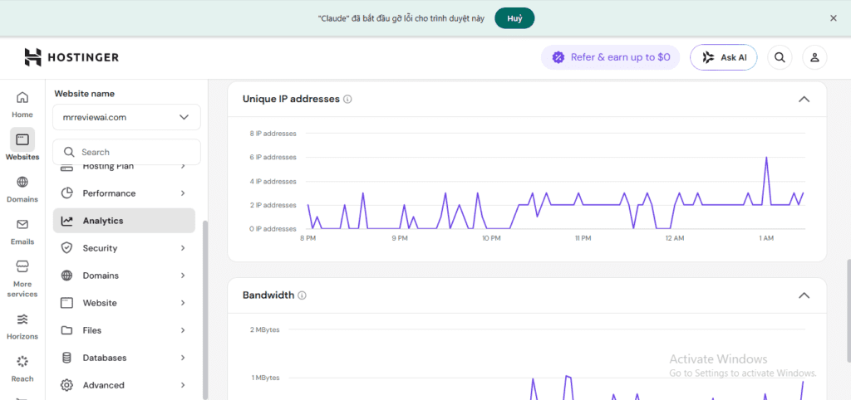Click the 1 MBytes axis label

point(265,378)
